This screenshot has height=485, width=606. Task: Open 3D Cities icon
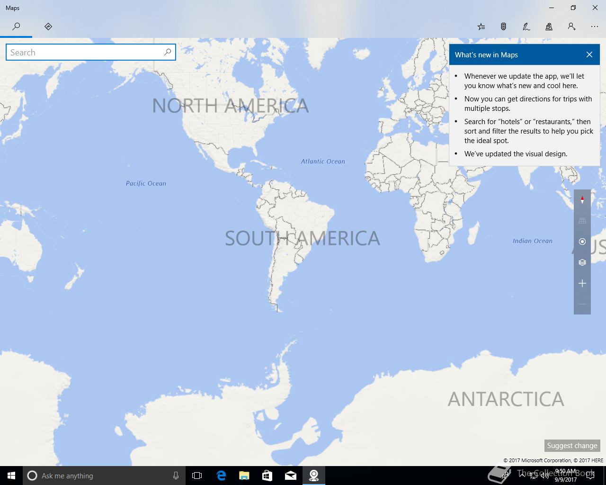click(549, 27)
